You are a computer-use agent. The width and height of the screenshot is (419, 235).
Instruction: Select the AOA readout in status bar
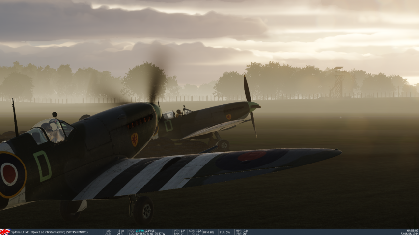(x=195, y=230)
